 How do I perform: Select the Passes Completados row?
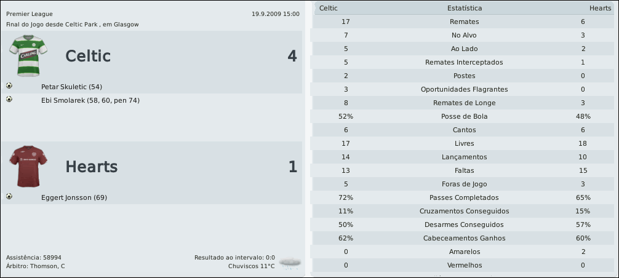point(464,197)
